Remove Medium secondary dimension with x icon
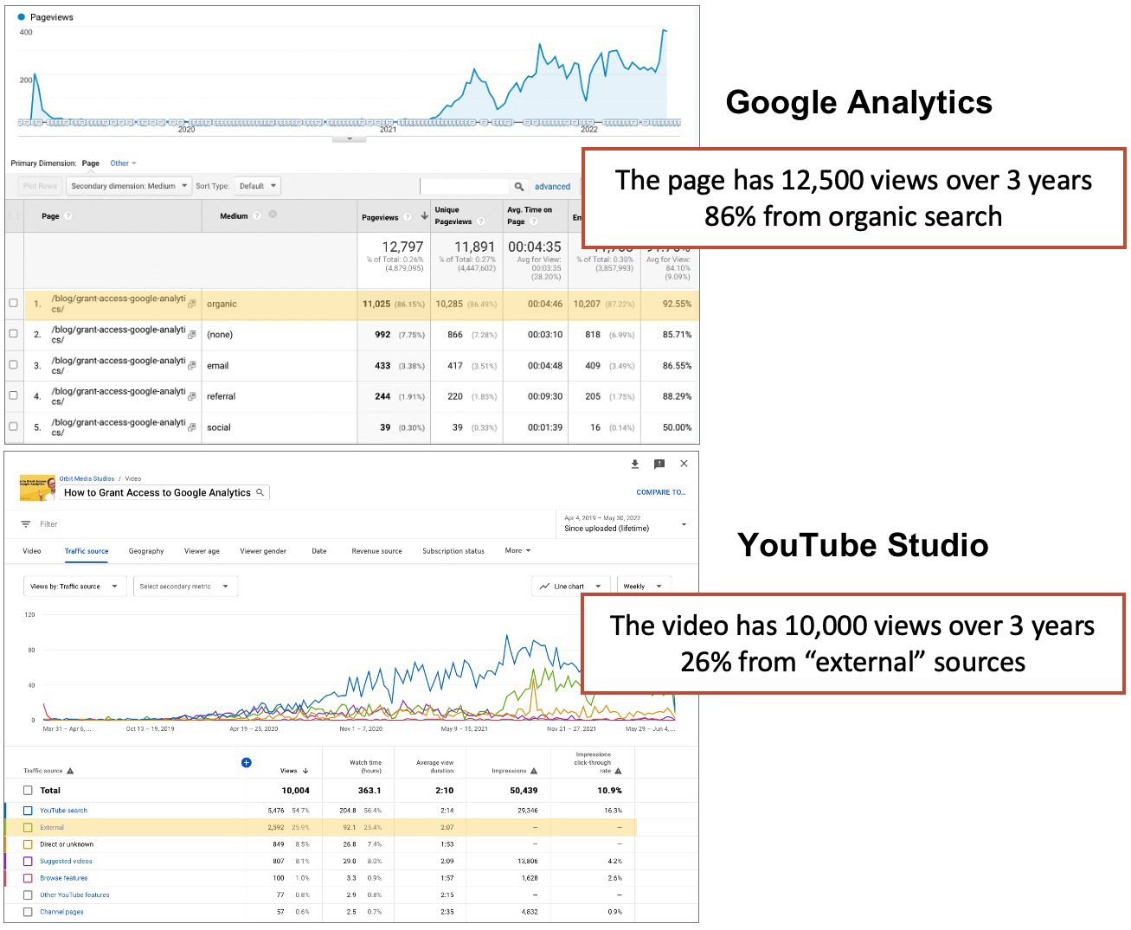 pos(273,215)
